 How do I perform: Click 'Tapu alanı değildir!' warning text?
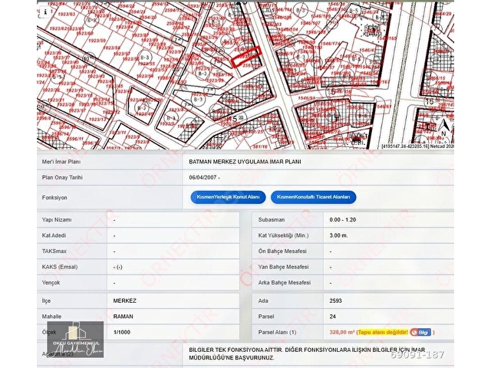tap(383, 332)
